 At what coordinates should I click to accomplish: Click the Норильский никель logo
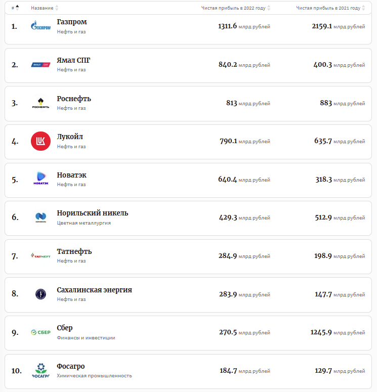click(40, 217)
